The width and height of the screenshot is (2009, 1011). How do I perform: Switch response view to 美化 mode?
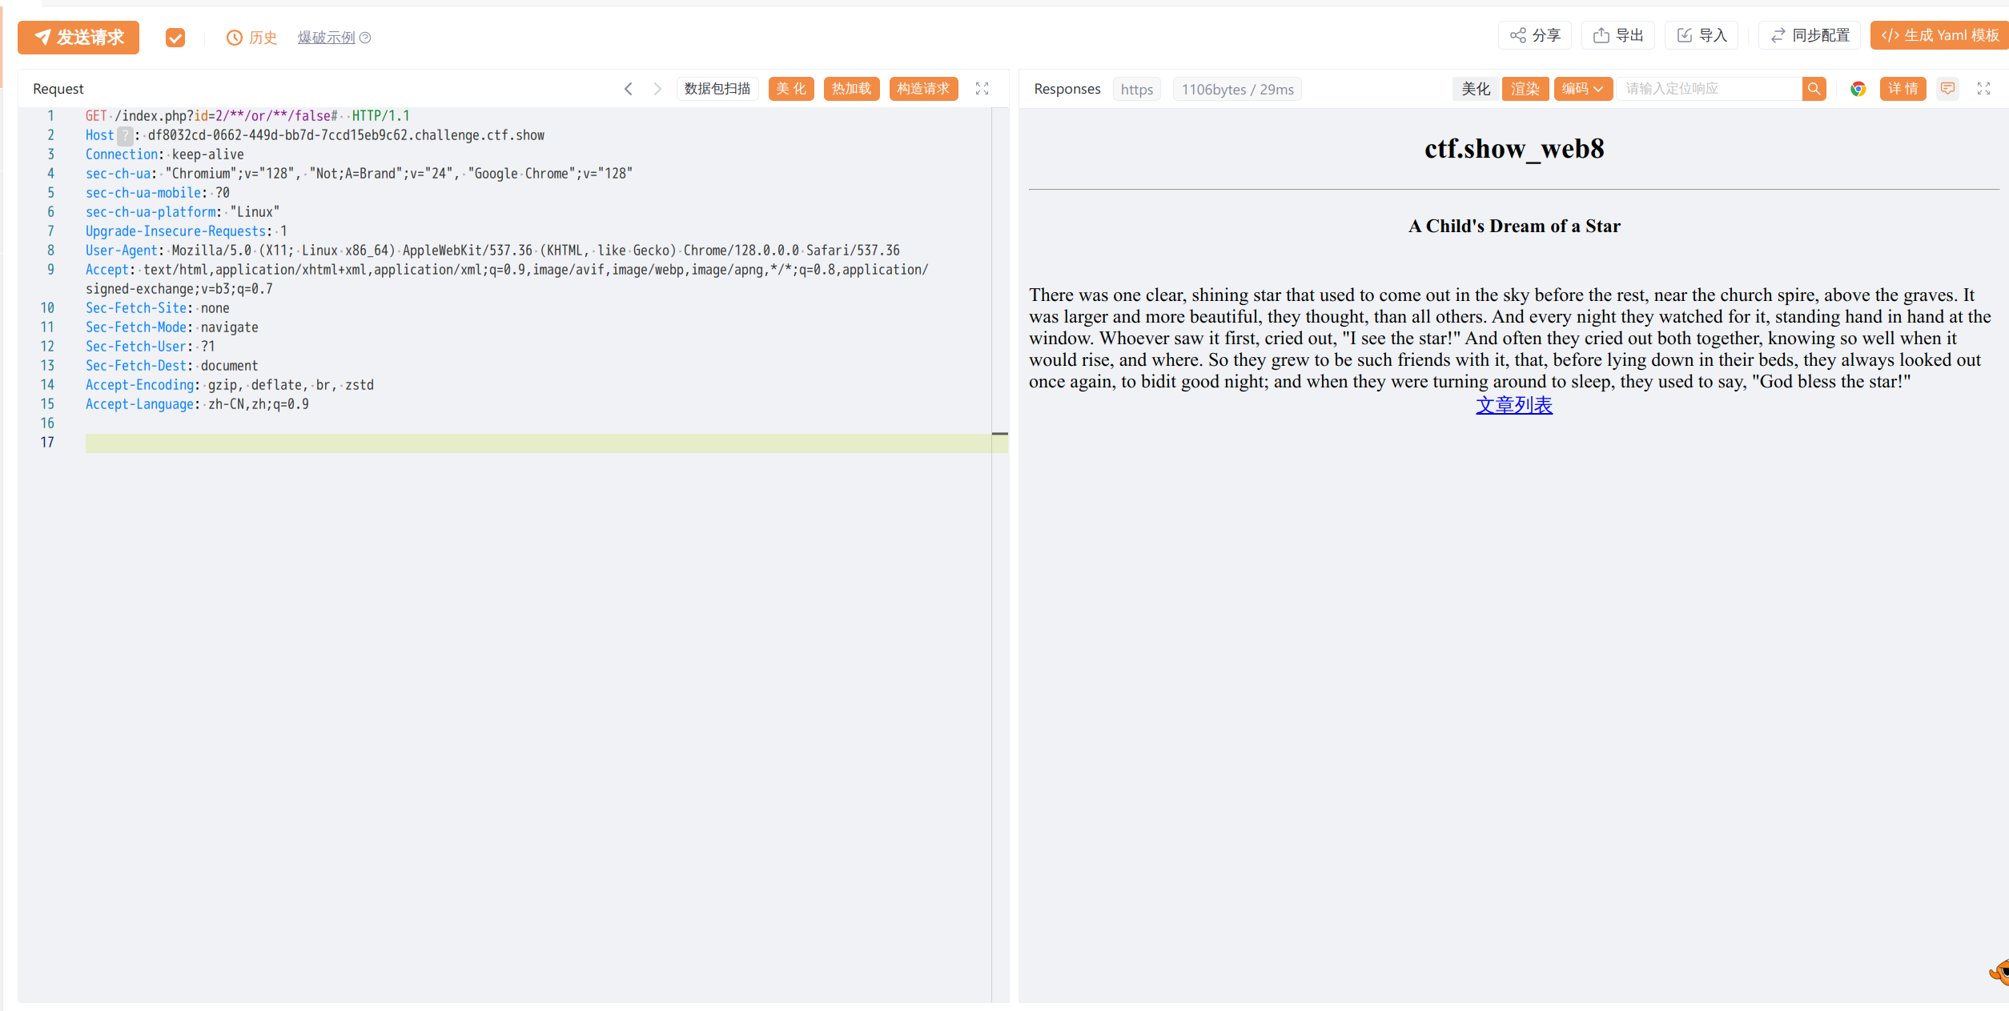pos(1475,89)
